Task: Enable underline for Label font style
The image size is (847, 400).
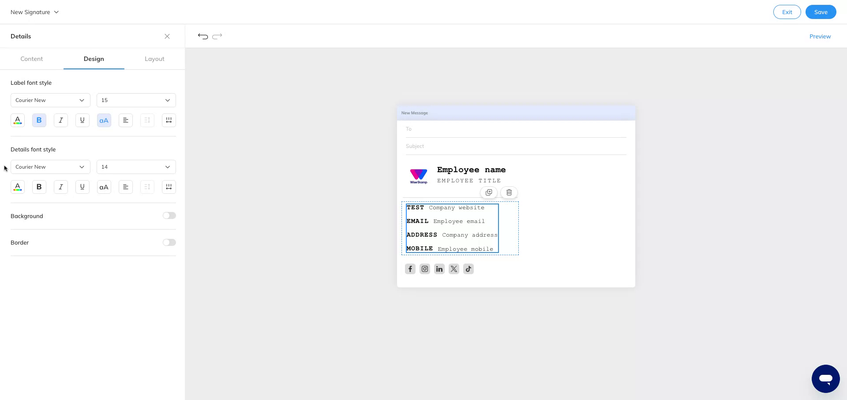Action: tap(82, 120)
